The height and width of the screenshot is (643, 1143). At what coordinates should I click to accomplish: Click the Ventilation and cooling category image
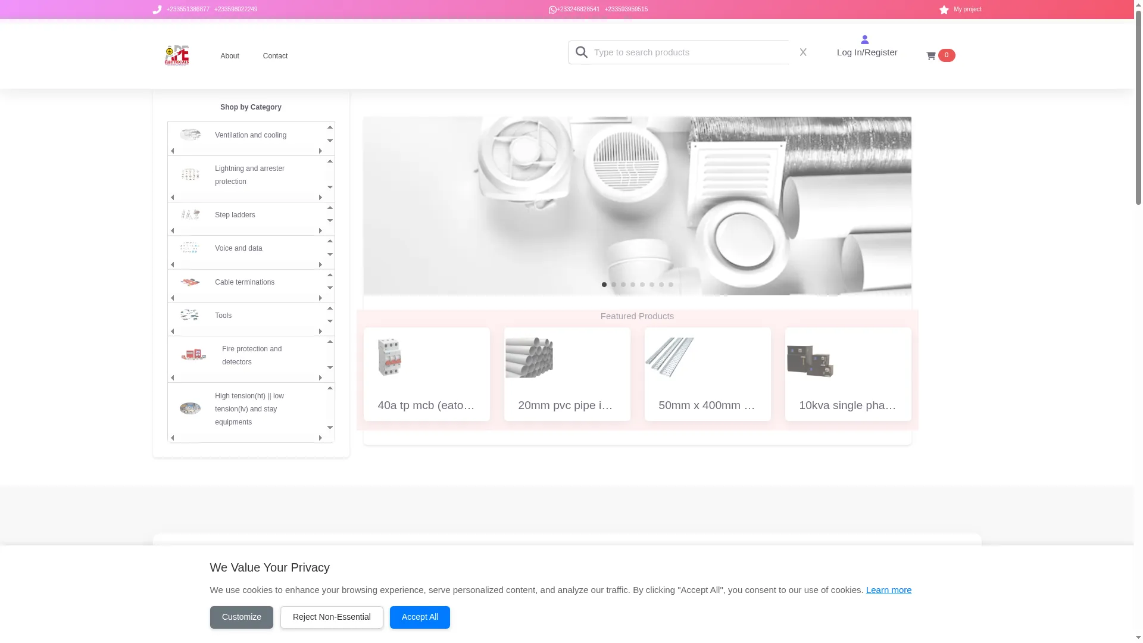(x=190, y=135)
